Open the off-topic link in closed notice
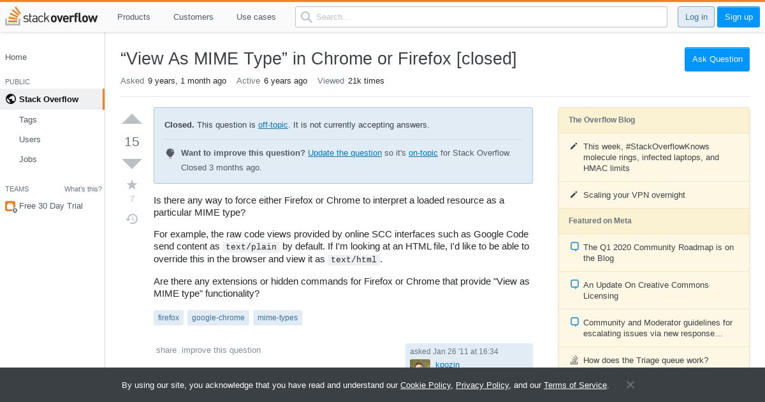The width and height of the screenshot is (765, 402). pos(273,124)
